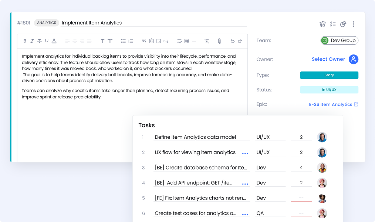Open the checklist icon in the header
The width and height of the screenshot is (375, 222).
333,24
